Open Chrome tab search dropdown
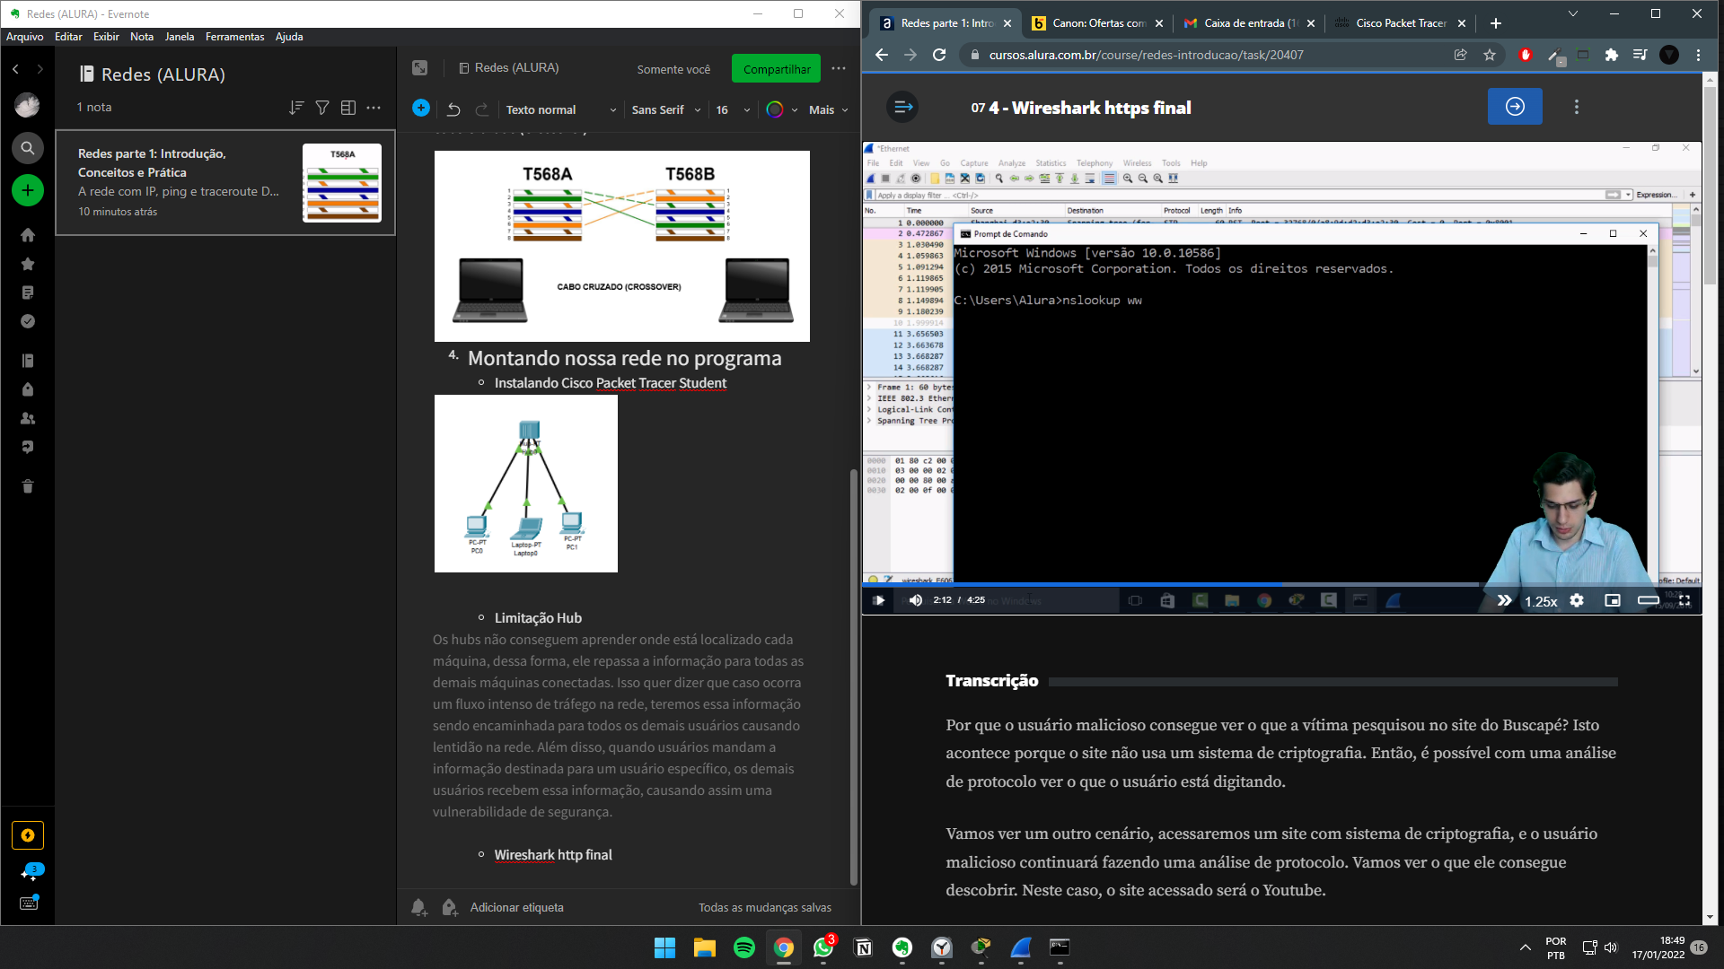1724x969 pixels. click(1572, 13)
